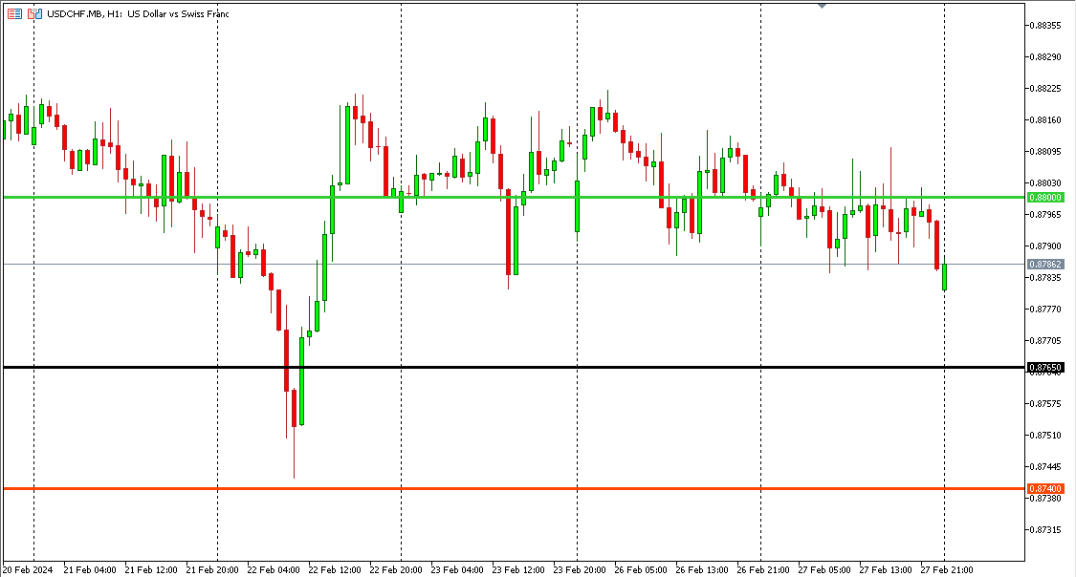Click the 0.88290 price axis value
1076x577 pixels.
[x=1045, y=57]
